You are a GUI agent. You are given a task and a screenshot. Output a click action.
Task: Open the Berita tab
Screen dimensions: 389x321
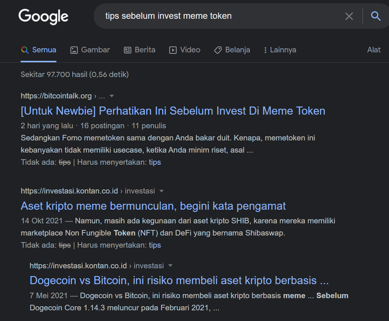point(139,50)
